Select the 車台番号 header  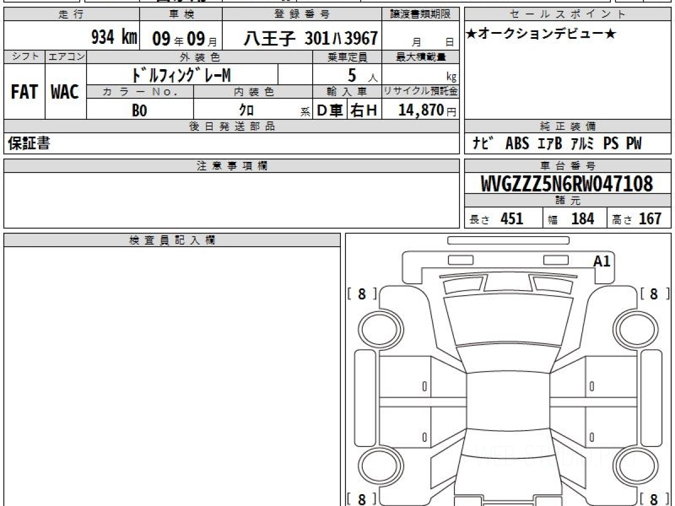click(568, 166)
